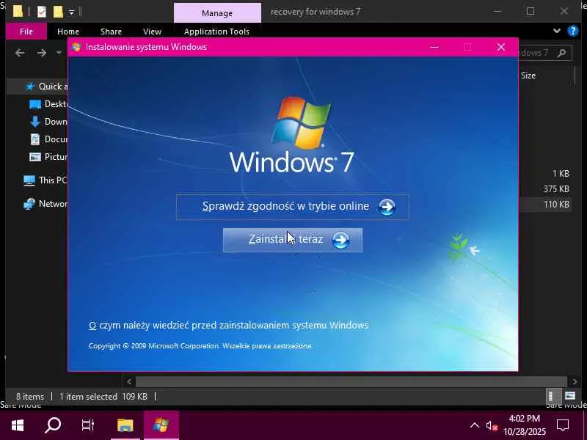Click the folder icon in Explorer quick access toolbar
Screen dimensions: 587x440
(18, 12)
